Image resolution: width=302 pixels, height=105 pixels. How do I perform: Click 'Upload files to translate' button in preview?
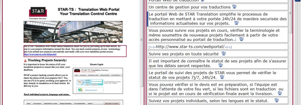[112, 104]
